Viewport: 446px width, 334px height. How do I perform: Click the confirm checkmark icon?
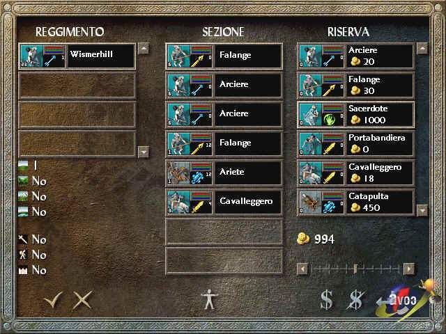53,300
